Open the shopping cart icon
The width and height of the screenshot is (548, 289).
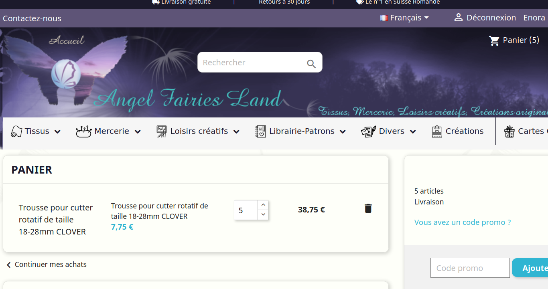click(494, 40)
